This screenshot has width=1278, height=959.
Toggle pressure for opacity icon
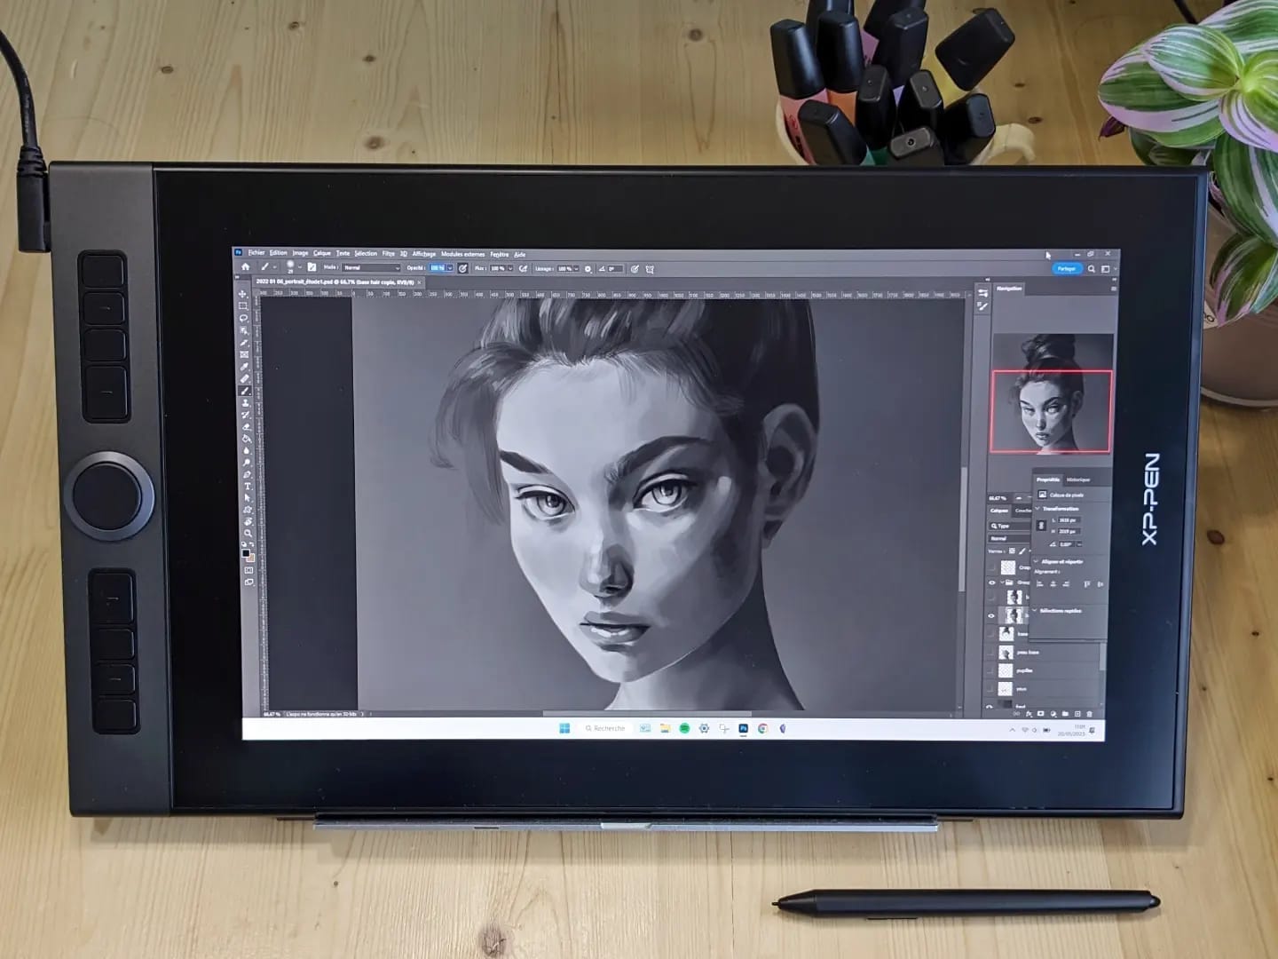[x=462, y=268]
